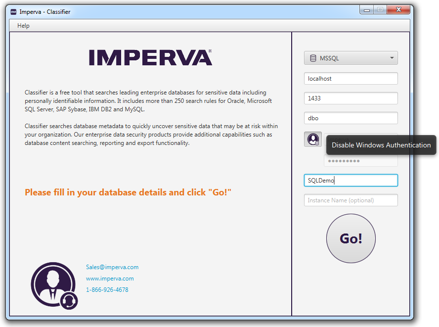
Task: Toggle the Windows Authentication user icon button
Action: (313, 140)
